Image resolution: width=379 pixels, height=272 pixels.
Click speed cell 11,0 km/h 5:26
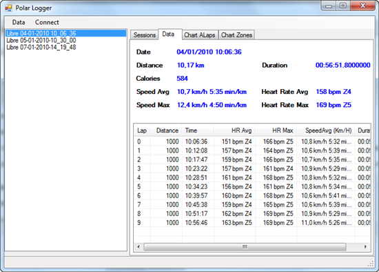point(327,222)
